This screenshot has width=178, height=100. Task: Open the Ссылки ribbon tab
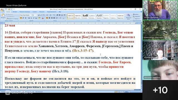34,12
